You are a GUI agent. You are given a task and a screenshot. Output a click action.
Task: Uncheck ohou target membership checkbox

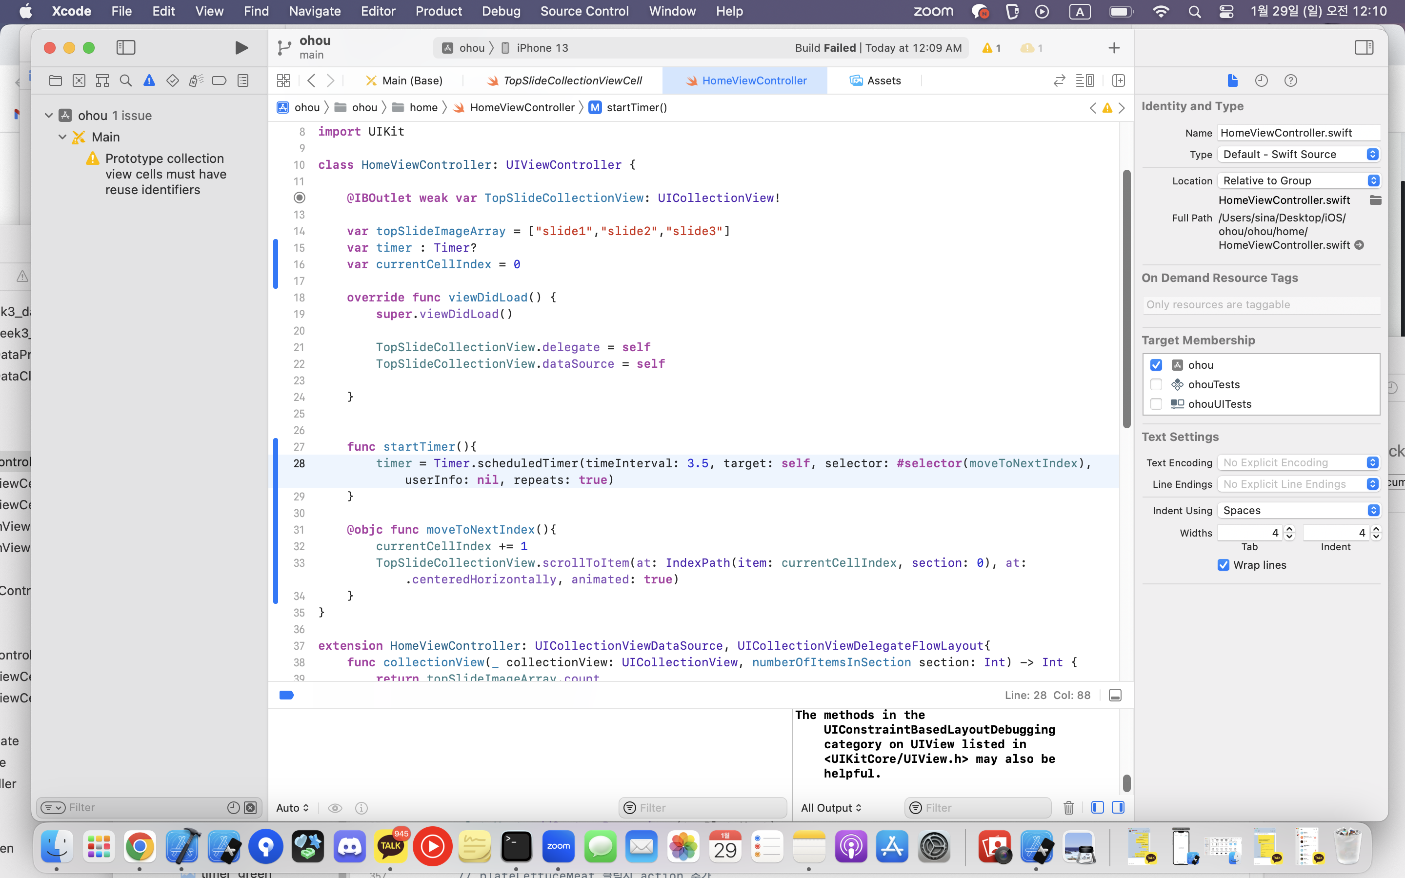pos(1156,365)
